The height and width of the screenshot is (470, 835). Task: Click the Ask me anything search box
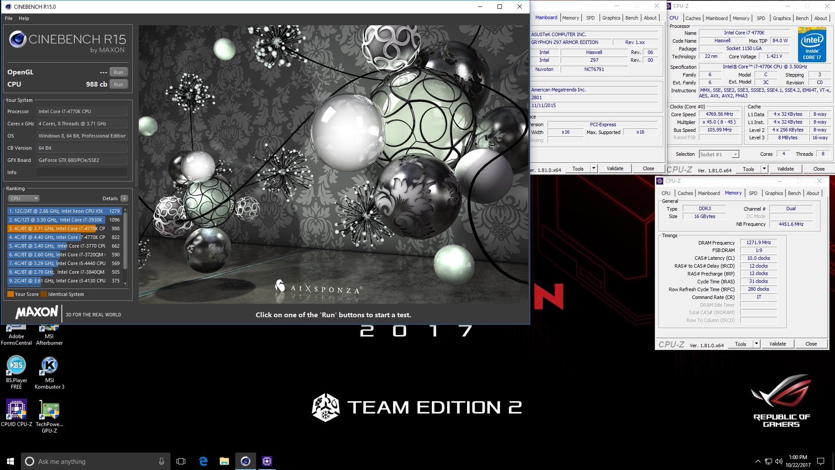pyautogui.click(x=96, y=461)
